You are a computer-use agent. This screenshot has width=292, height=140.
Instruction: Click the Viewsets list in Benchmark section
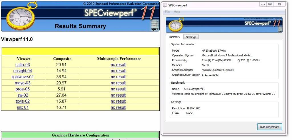pos(230,94)
